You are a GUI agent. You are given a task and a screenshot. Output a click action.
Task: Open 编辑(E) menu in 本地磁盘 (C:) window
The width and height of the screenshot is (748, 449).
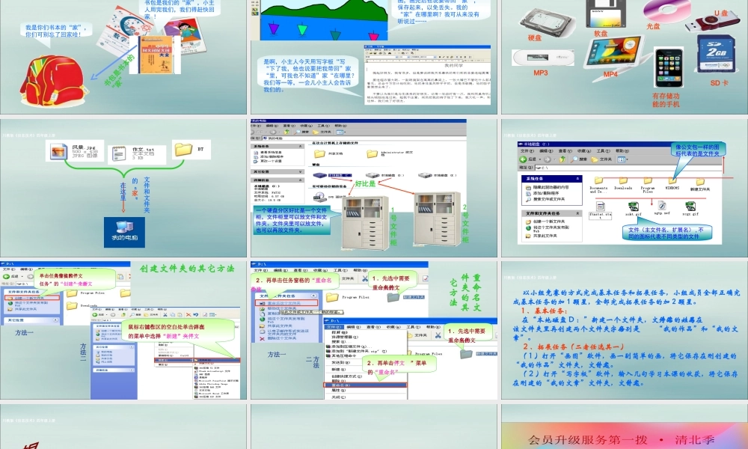(x=545, y=150)
